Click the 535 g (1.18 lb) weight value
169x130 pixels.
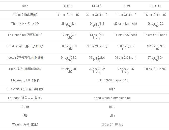point(112,124)
